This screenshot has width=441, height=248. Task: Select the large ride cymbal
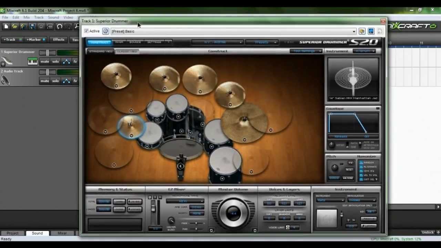tap(244, 122)
